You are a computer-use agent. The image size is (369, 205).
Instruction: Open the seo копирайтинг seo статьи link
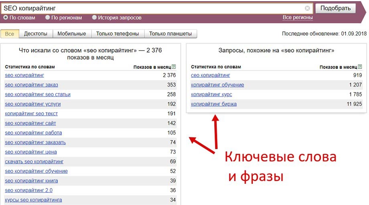pos(38,94)
